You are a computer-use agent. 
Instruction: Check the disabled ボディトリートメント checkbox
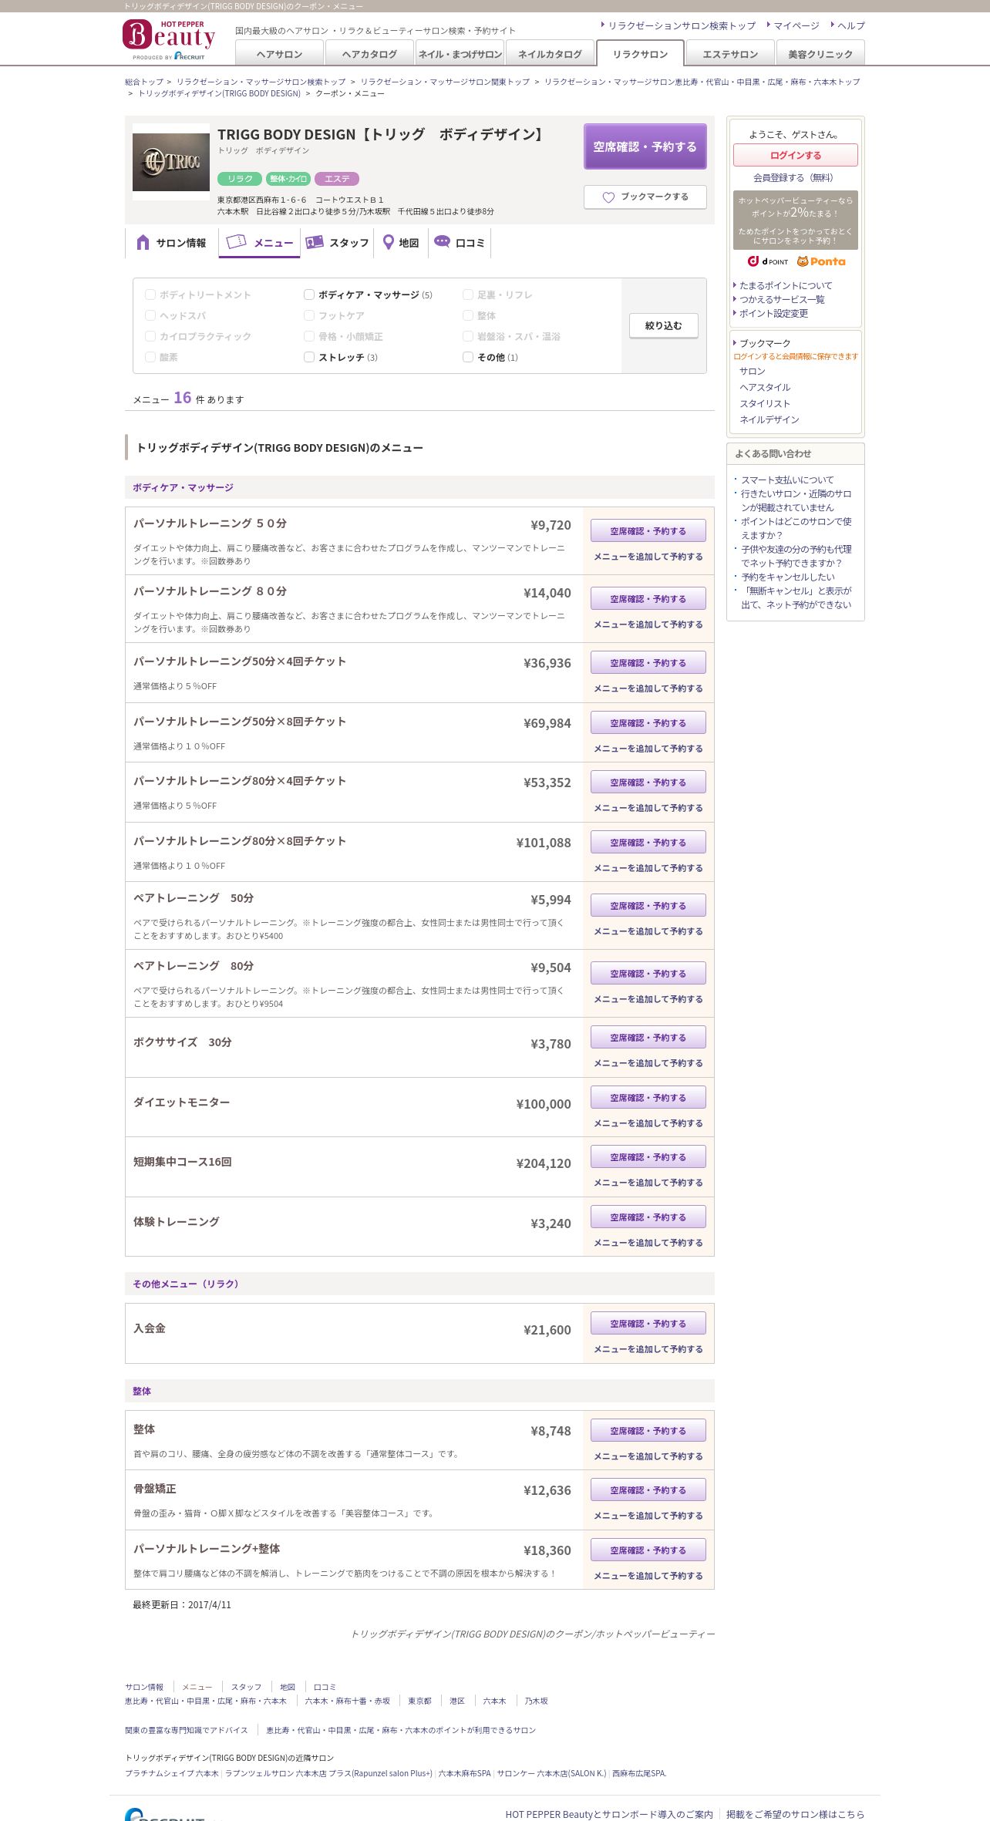click(x=150, y=295)
